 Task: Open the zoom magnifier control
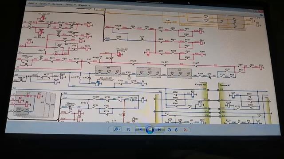[117, 129]
